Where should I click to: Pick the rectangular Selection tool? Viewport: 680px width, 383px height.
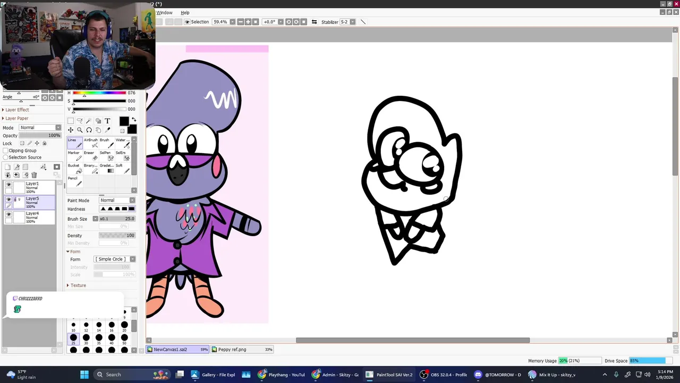point(71,121)
